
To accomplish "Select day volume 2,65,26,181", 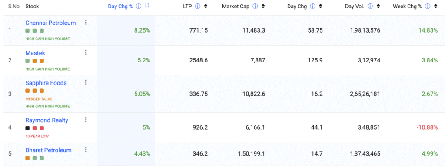I will [x=365, y=94].
